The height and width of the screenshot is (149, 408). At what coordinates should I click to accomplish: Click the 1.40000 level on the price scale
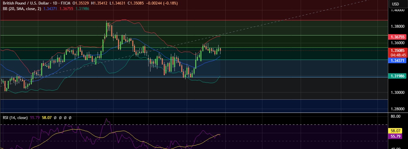coord(397,10)
